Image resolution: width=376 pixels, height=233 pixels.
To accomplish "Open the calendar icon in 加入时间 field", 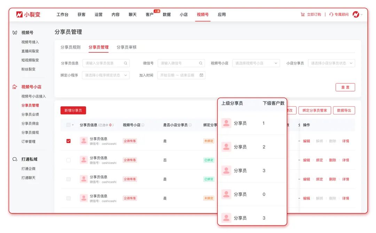I will (201, 75).
